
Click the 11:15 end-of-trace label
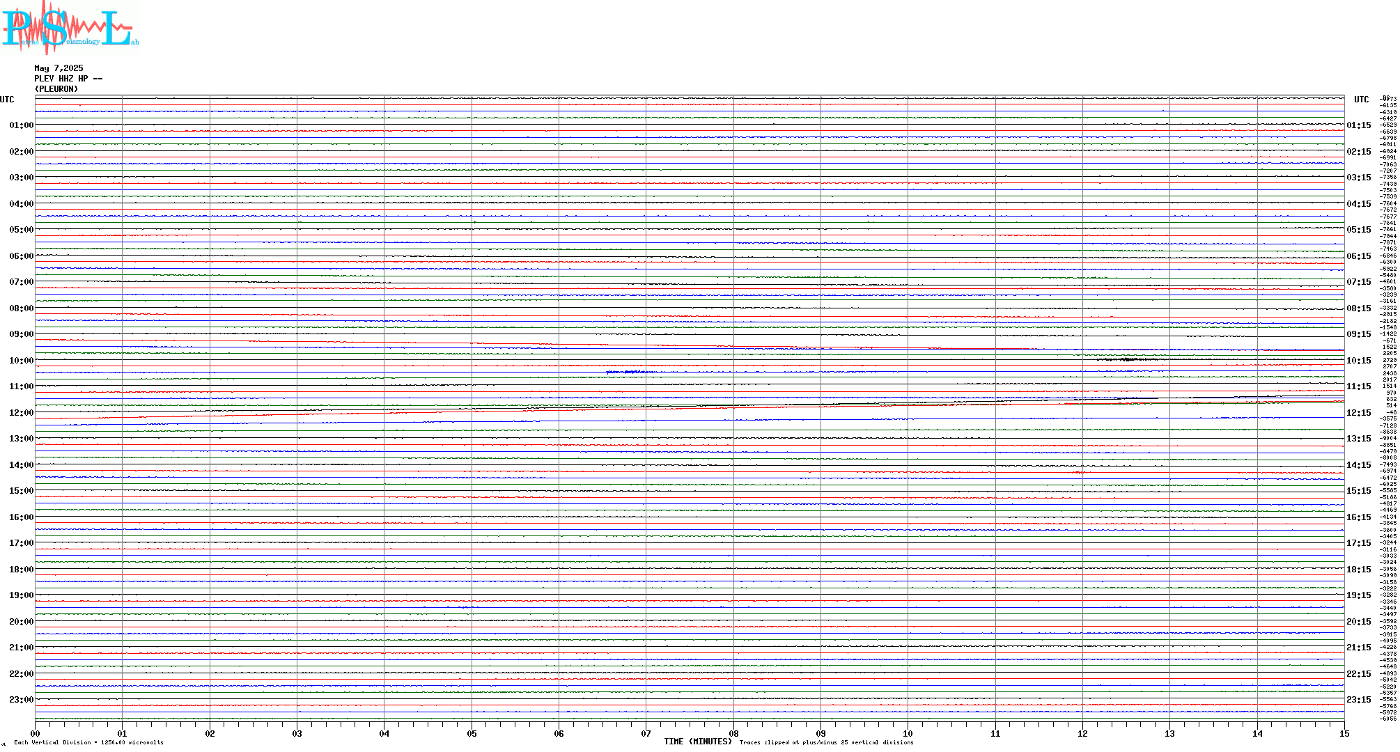coord(1359,386)
